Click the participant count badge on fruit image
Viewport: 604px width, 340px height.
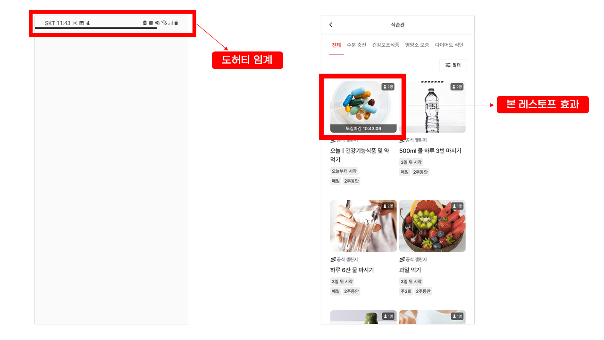(457, 206)
